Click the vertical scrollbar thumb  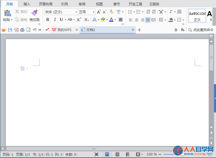211,58
